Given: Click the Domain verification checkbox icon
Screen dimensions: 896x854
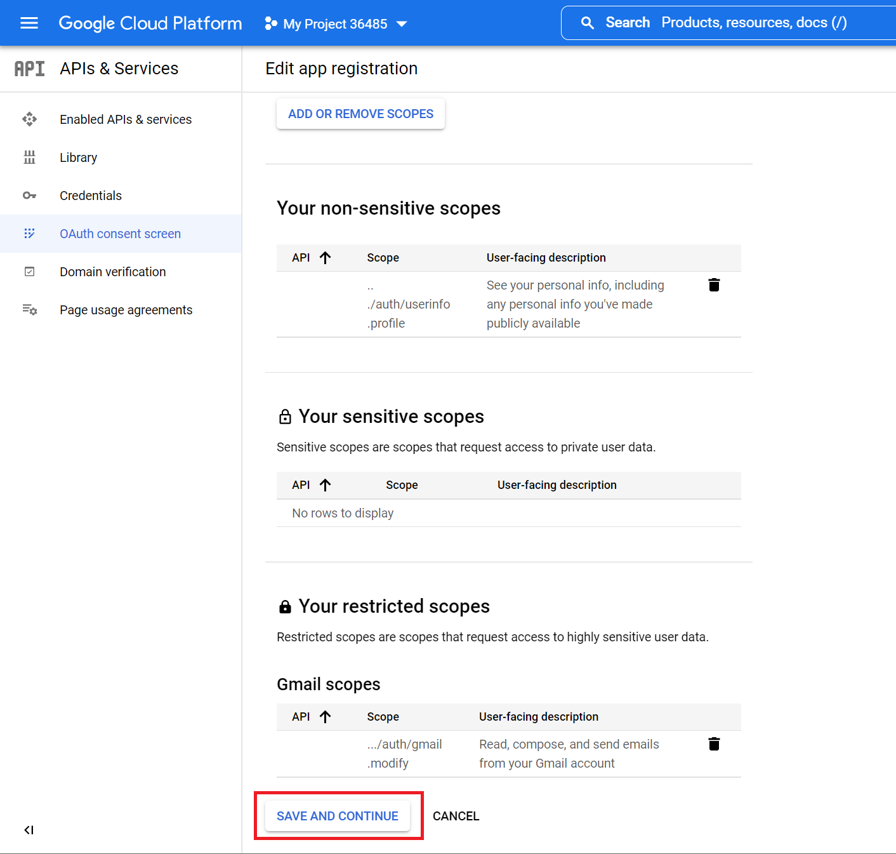Looking at the screenshot, I should (x=29, y=272).
